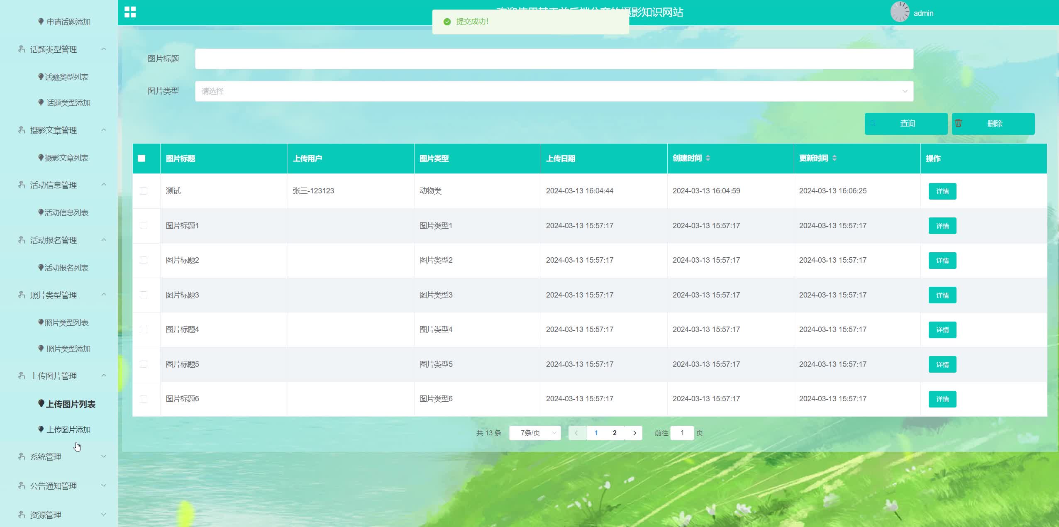Click the next page arrow

(634, 433)
